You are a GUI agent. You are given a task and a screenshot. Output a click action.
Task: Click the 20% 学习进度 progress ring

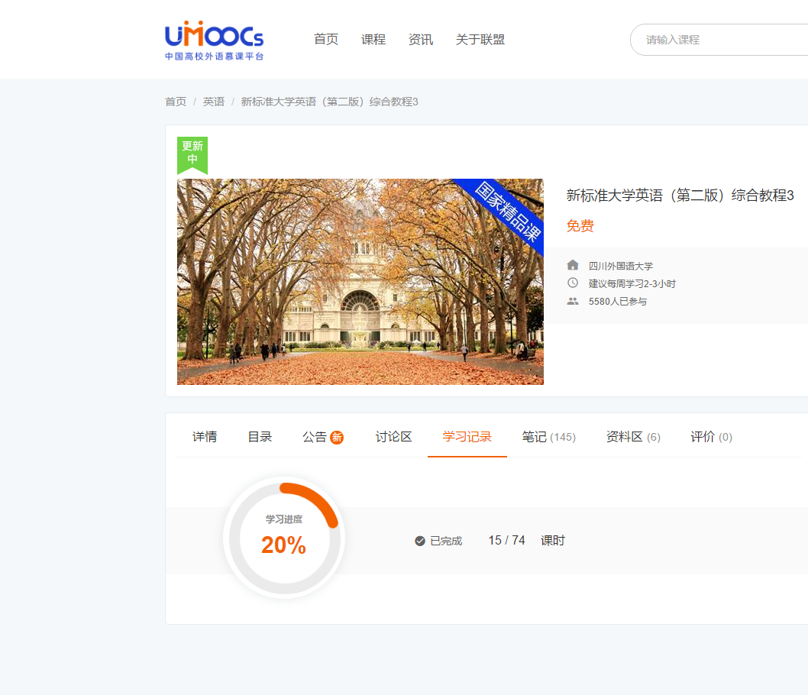284,538
